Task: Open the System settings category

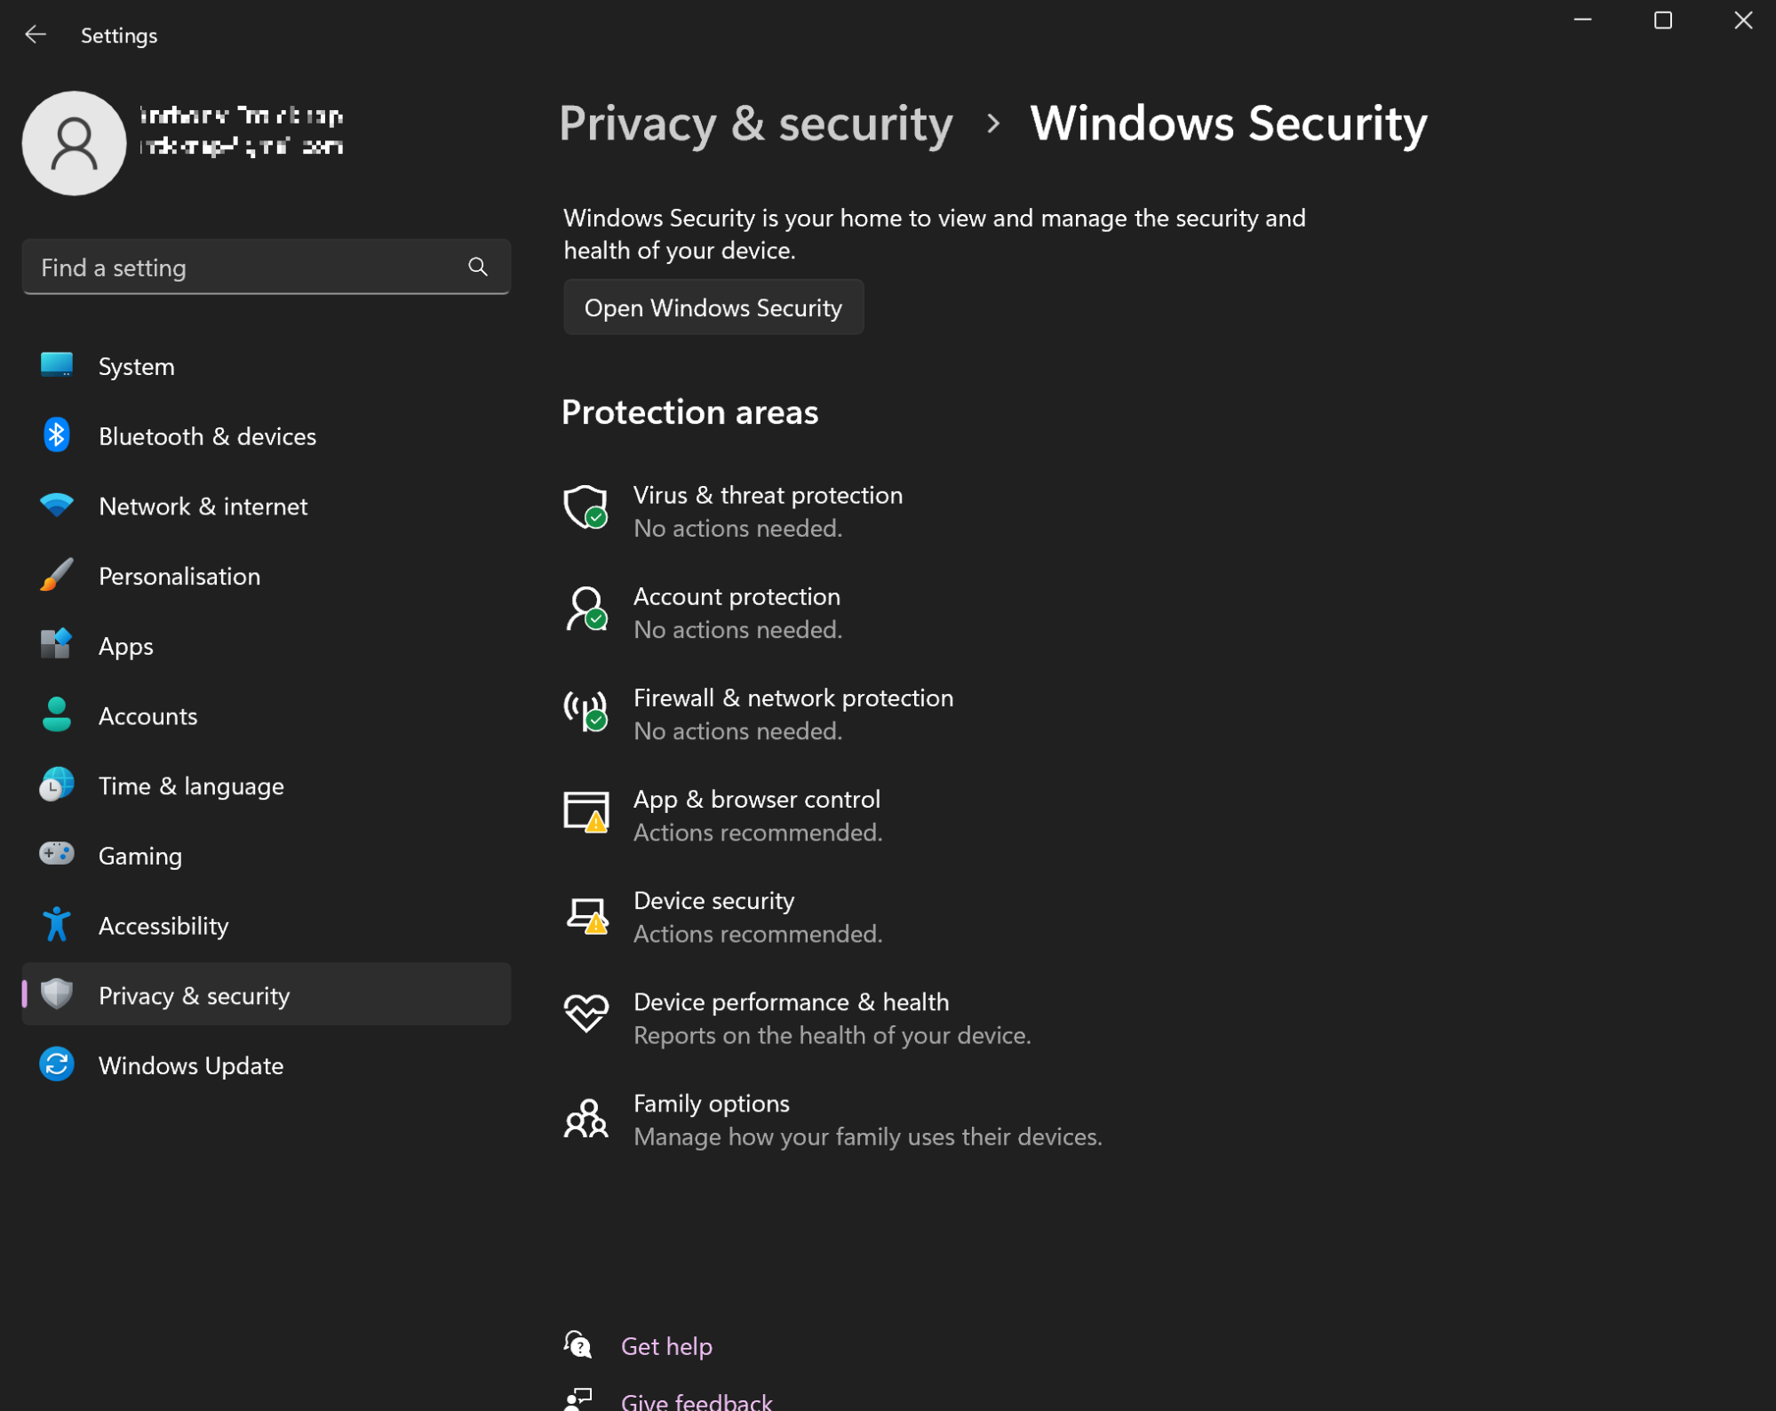Action: pyautogui.click(x=267, y=366)
